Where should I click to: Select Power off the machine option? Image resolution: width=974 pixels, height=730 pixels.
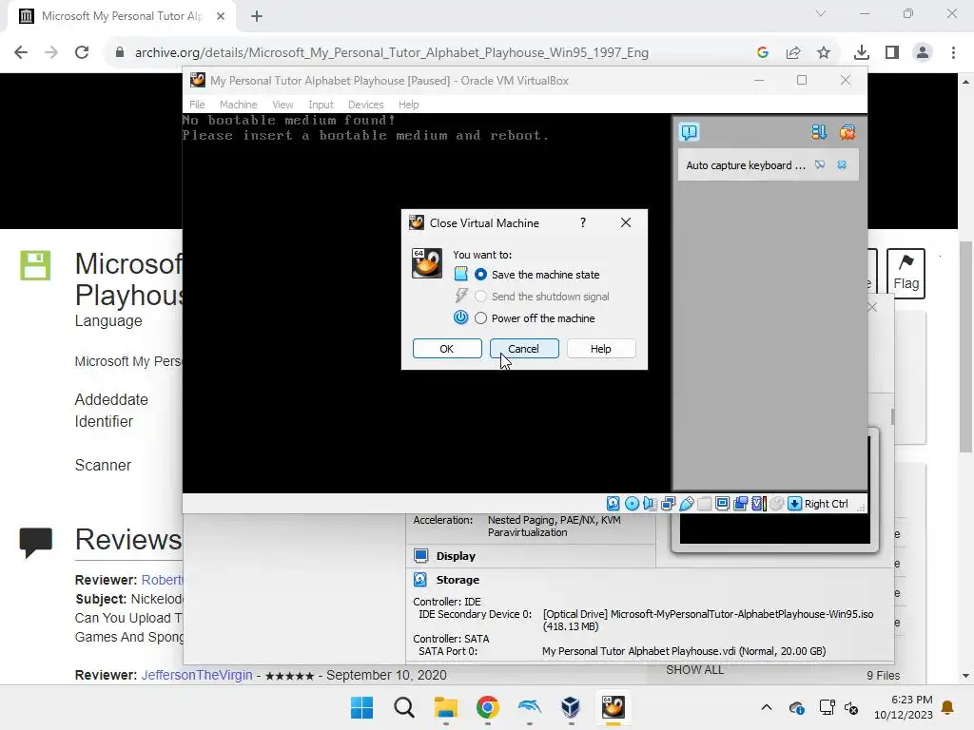480,318
